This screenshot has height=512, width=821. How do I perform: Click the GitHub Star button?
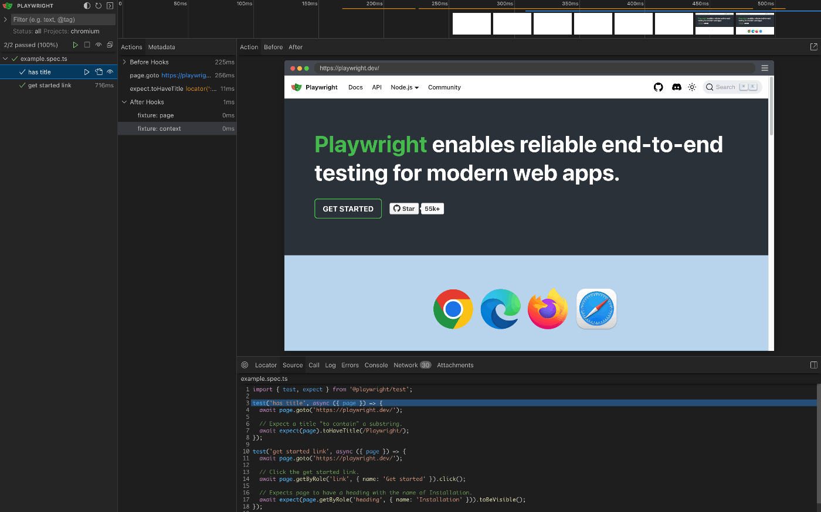tap(404, 209)
